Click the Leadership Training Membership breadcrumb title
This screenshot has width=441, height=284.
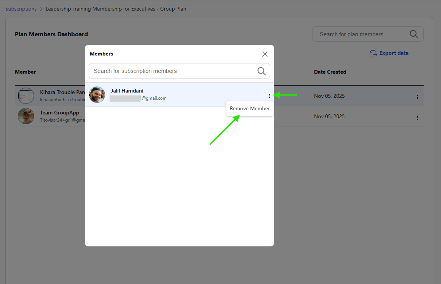pos(116,9)
